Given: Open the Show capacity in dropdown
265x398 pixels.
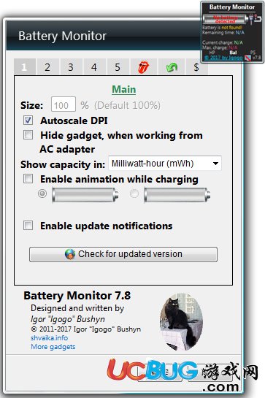Looking at the screenshot, I should [165, 163].
